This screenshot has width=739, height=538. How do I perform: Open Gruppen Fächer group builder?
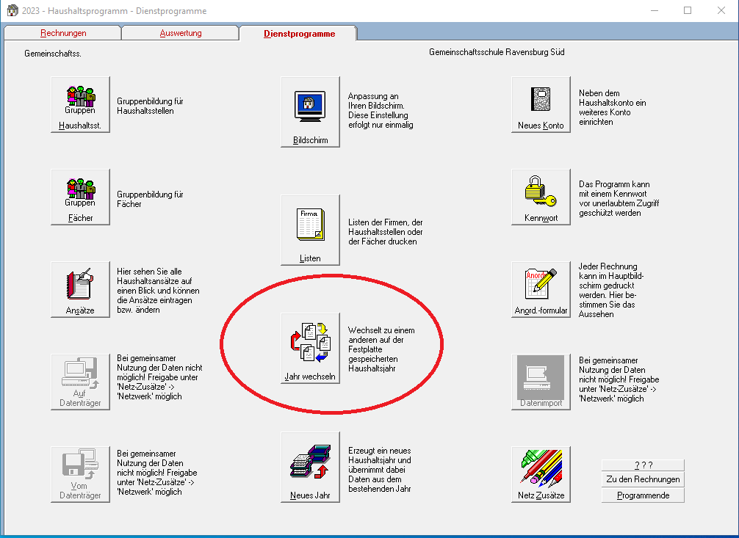pyautogui.click(x=80, y=197)
